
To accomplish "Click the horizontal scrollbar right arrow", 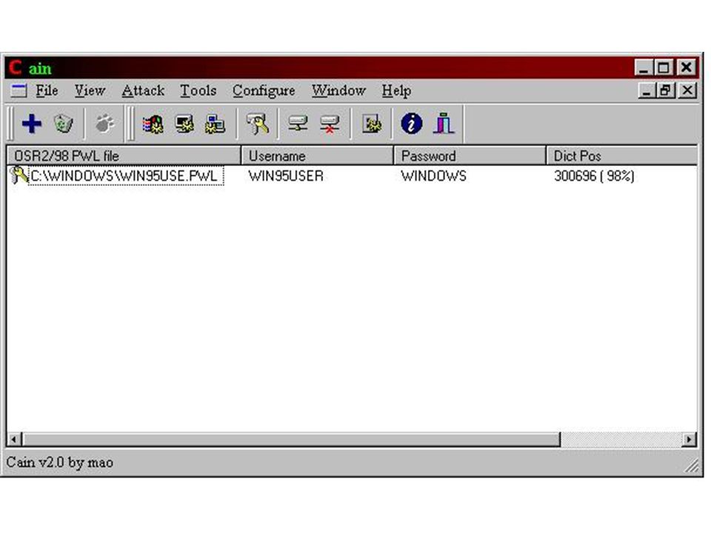I will (x=690, y=439).
